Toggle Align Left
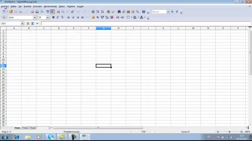 coord(69,17)
